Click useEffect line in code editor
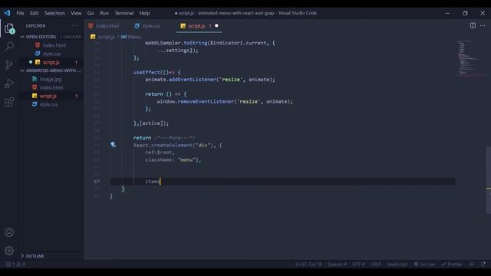491x276 pixels. coord(157,72)
